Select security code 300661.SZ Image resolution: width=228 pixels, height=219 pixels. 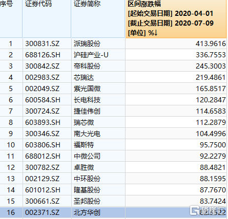[43, 201]
